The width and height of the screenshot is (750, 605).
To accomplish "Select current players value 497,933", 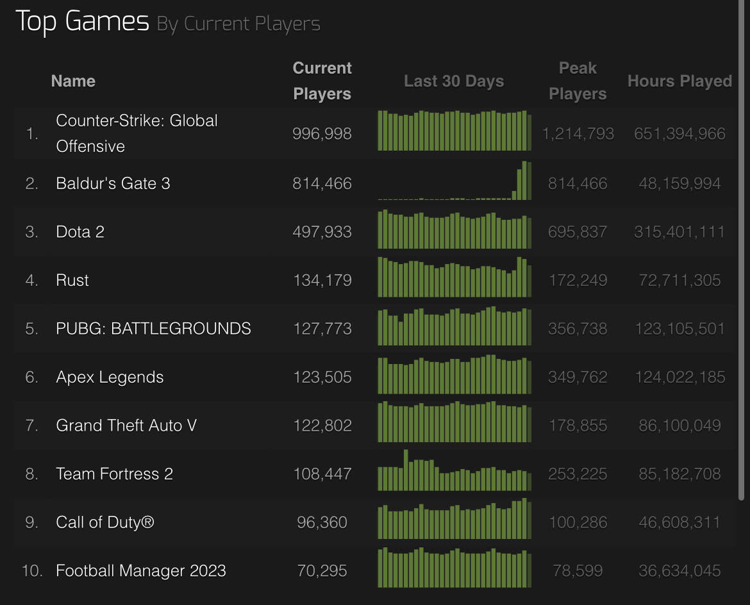I will [x=322, y=232].
